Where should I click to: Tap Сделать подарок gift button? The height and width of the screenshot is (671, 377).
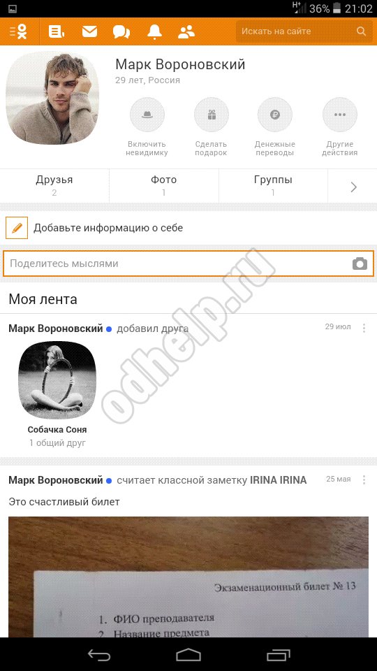(211, 127)
